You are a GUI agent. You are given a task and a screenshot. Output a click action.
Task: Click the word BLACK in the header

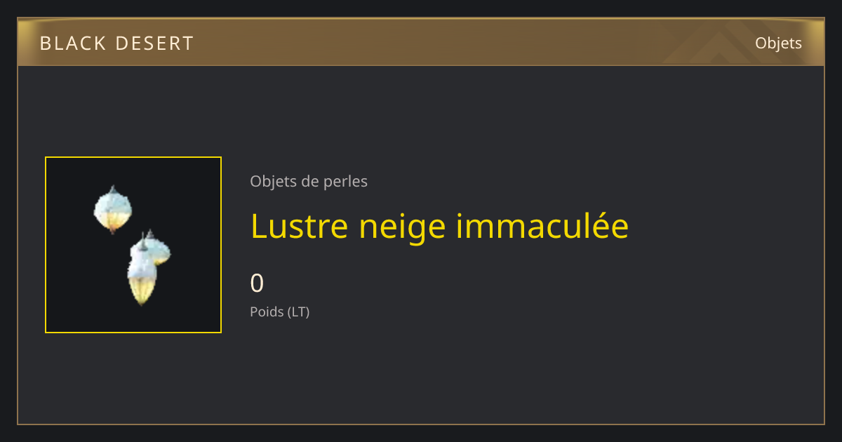tap(70, 43)
